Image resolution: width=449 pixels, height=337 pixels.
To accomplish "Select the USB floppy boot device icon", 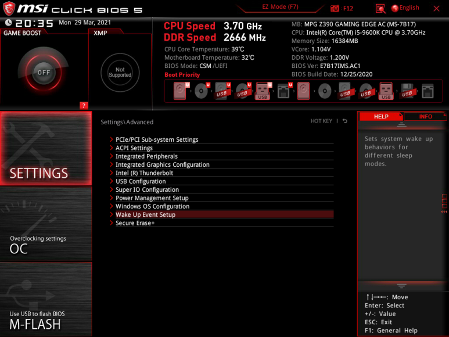I will click(x=407, y=91).
